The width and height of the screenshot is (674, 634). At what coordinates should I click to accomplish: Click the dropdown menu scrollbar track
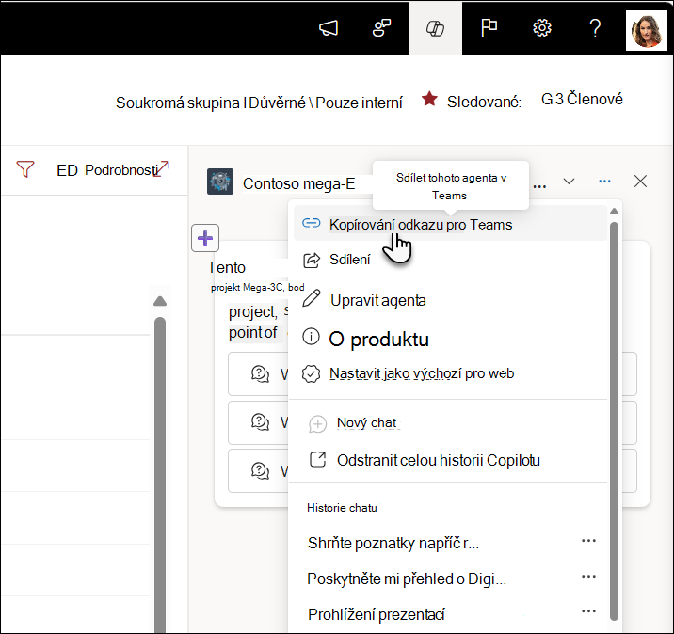click(615, 421)
